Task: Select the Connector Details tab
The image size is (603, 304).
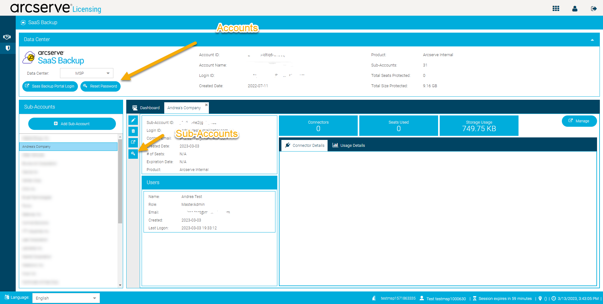Action: tap(304, 145)
